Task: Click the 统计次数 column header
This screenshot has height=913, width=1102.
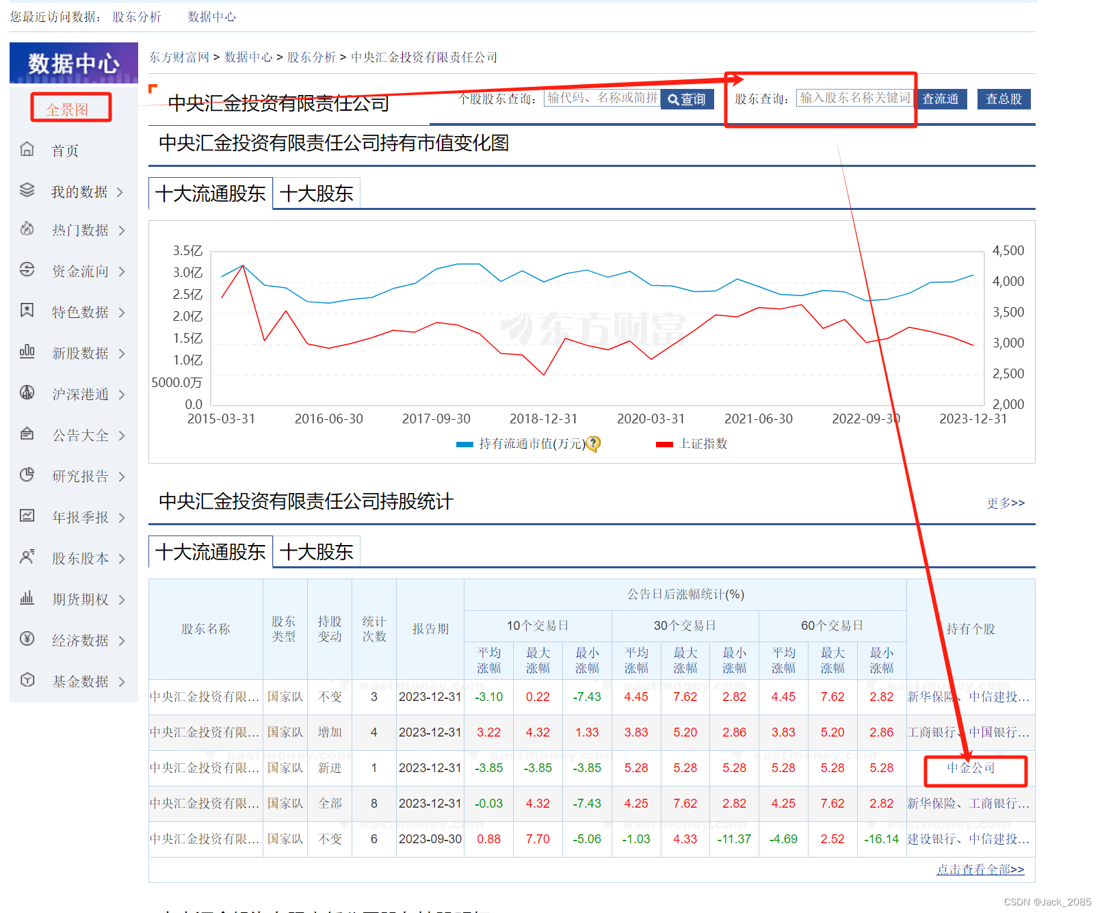Action: tap(374, 629)
